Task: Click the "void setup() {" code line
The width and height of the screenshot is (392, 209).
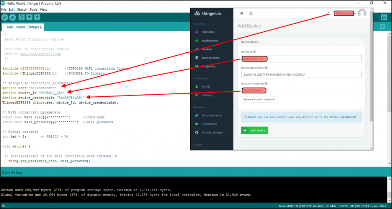Action: click(x=16, y=146)
